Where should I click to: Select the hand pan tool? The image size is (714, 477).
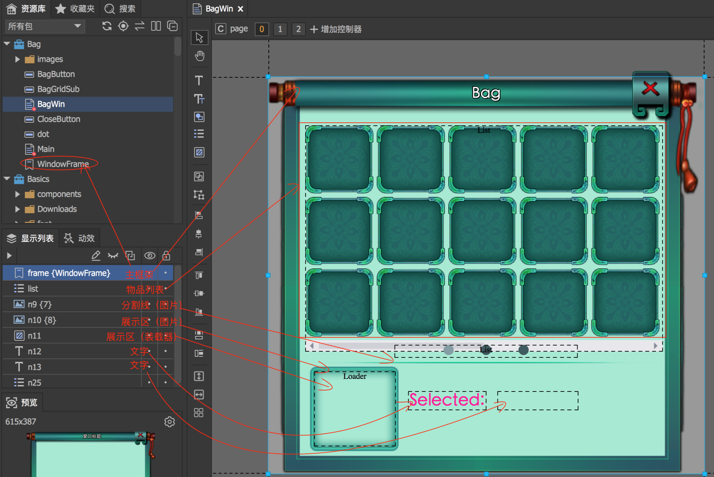coord(199,56)
